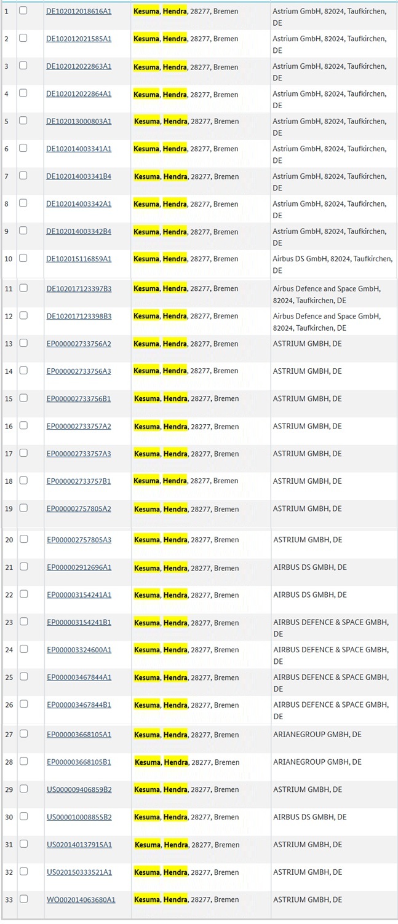Screen dimensions: 398x924
Task: Follow link EP000003668105B1
Action: pyautogui.click(x=79, y=762)
